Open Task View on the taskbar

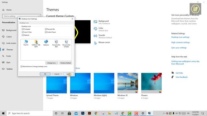click(62, 113)
